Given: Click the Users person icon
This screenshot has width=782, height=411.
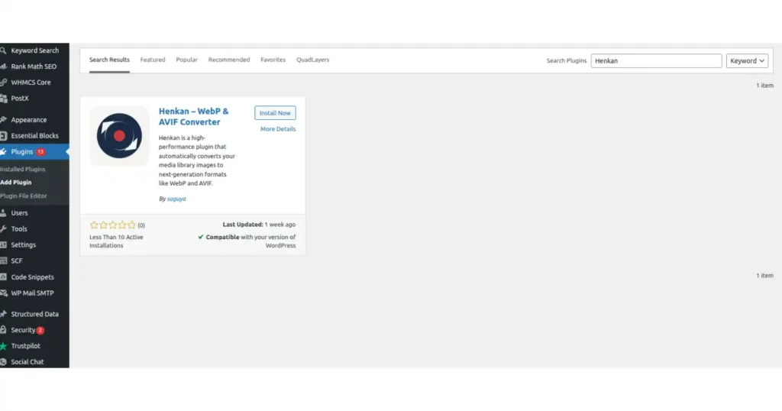Looking at the screenshot, I should click(x=3, y=213).
